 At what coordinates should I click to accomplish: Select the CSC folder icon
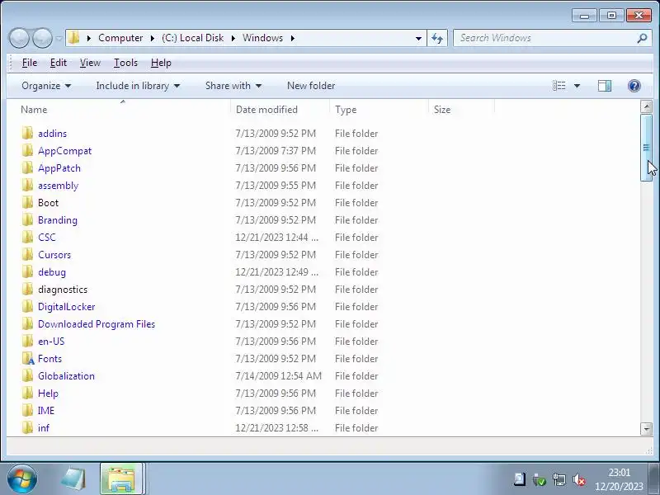(x=27, y=238)
